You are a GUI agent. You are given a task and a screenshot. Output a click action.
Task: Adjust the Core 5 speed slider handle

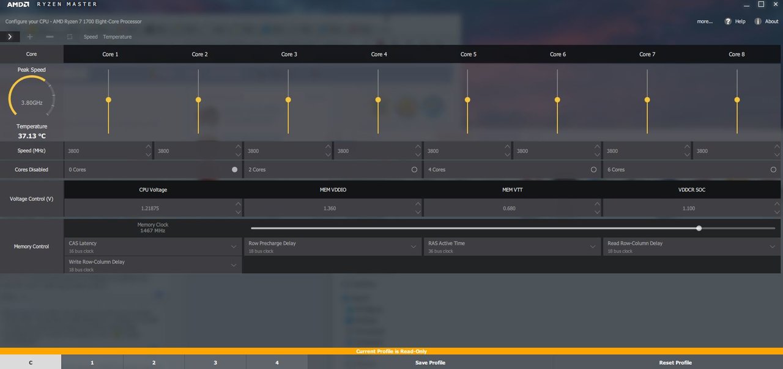click(x=467, y=100)
